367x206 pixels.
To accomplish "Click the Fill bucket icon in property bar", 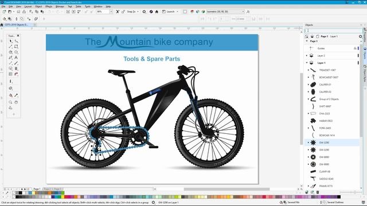I will pos(5,19).
